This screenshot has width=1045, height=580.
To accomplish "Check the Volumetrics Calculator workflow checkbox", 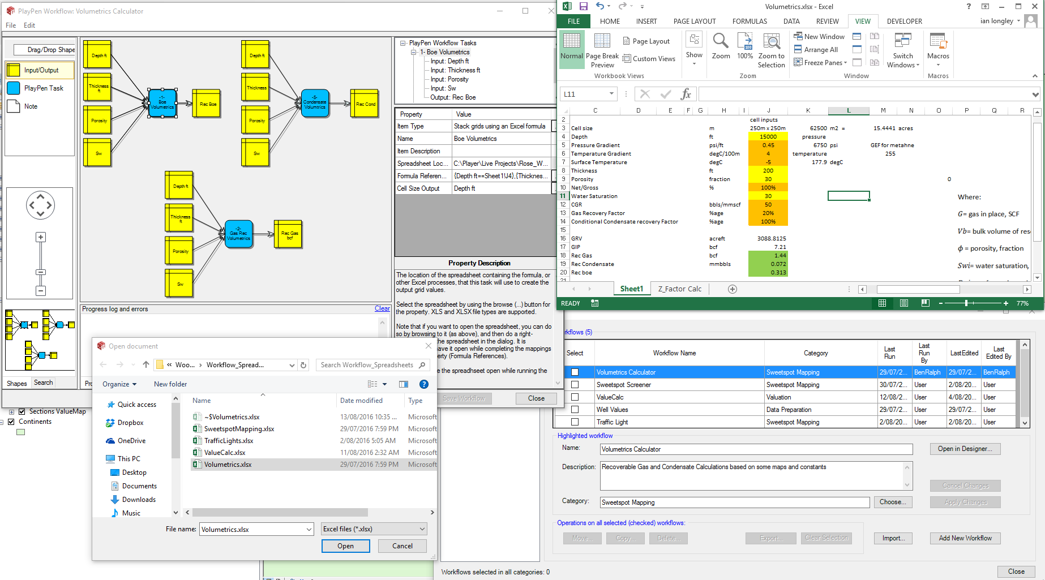I will tap(575, 372).
